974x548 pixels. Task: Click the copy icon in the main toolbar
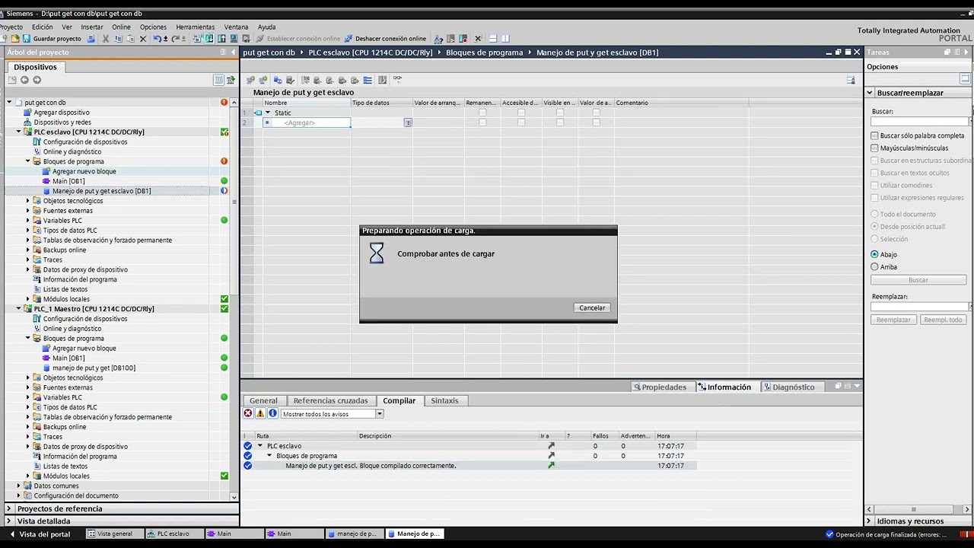pyautogui.click(x=118, y=38)
